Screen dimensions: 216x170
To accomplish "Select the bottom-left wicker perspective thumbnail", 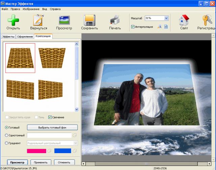I will click(x=20, y=89).
